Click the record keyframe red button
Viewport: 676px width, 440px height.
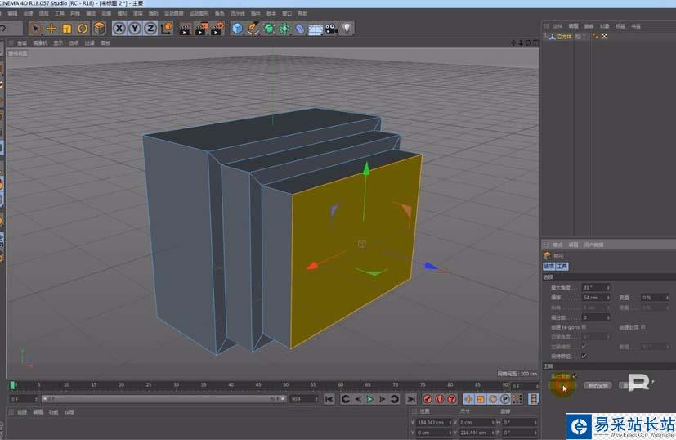pyautogui.click(x=427, y=398)
